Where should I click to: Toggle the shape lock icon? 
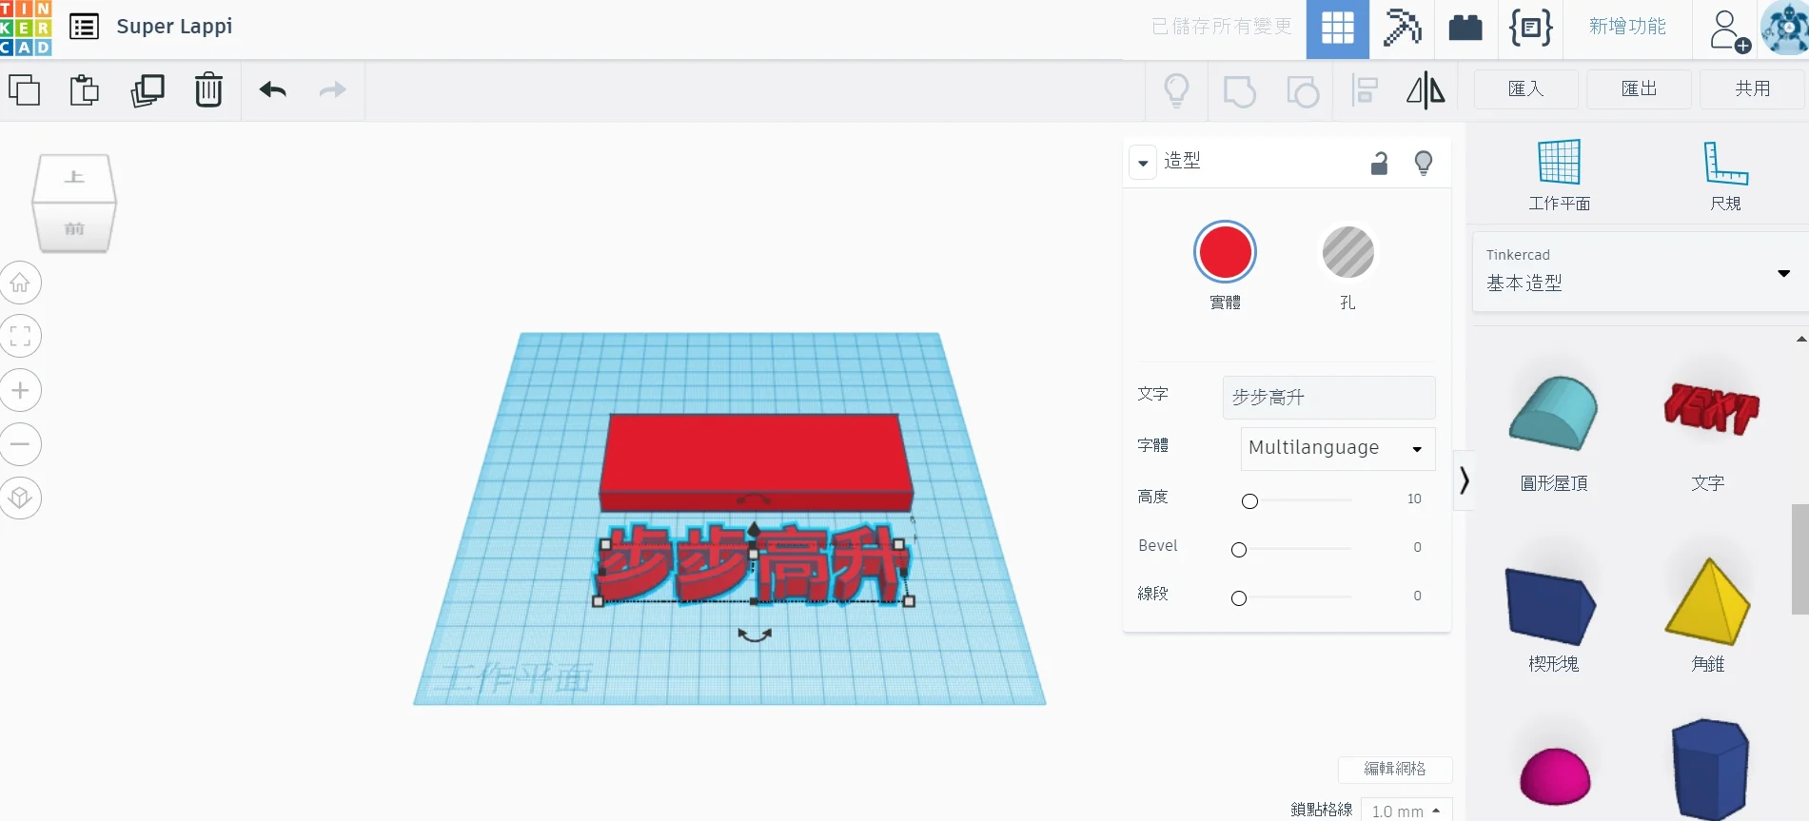click(x=1379, y=164)
